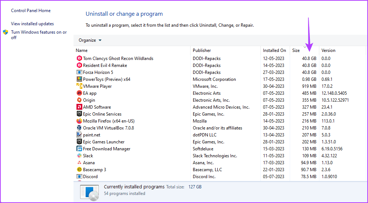Select the Origin program name
This screenshot has height=203, width=368.
pos(89,100)
